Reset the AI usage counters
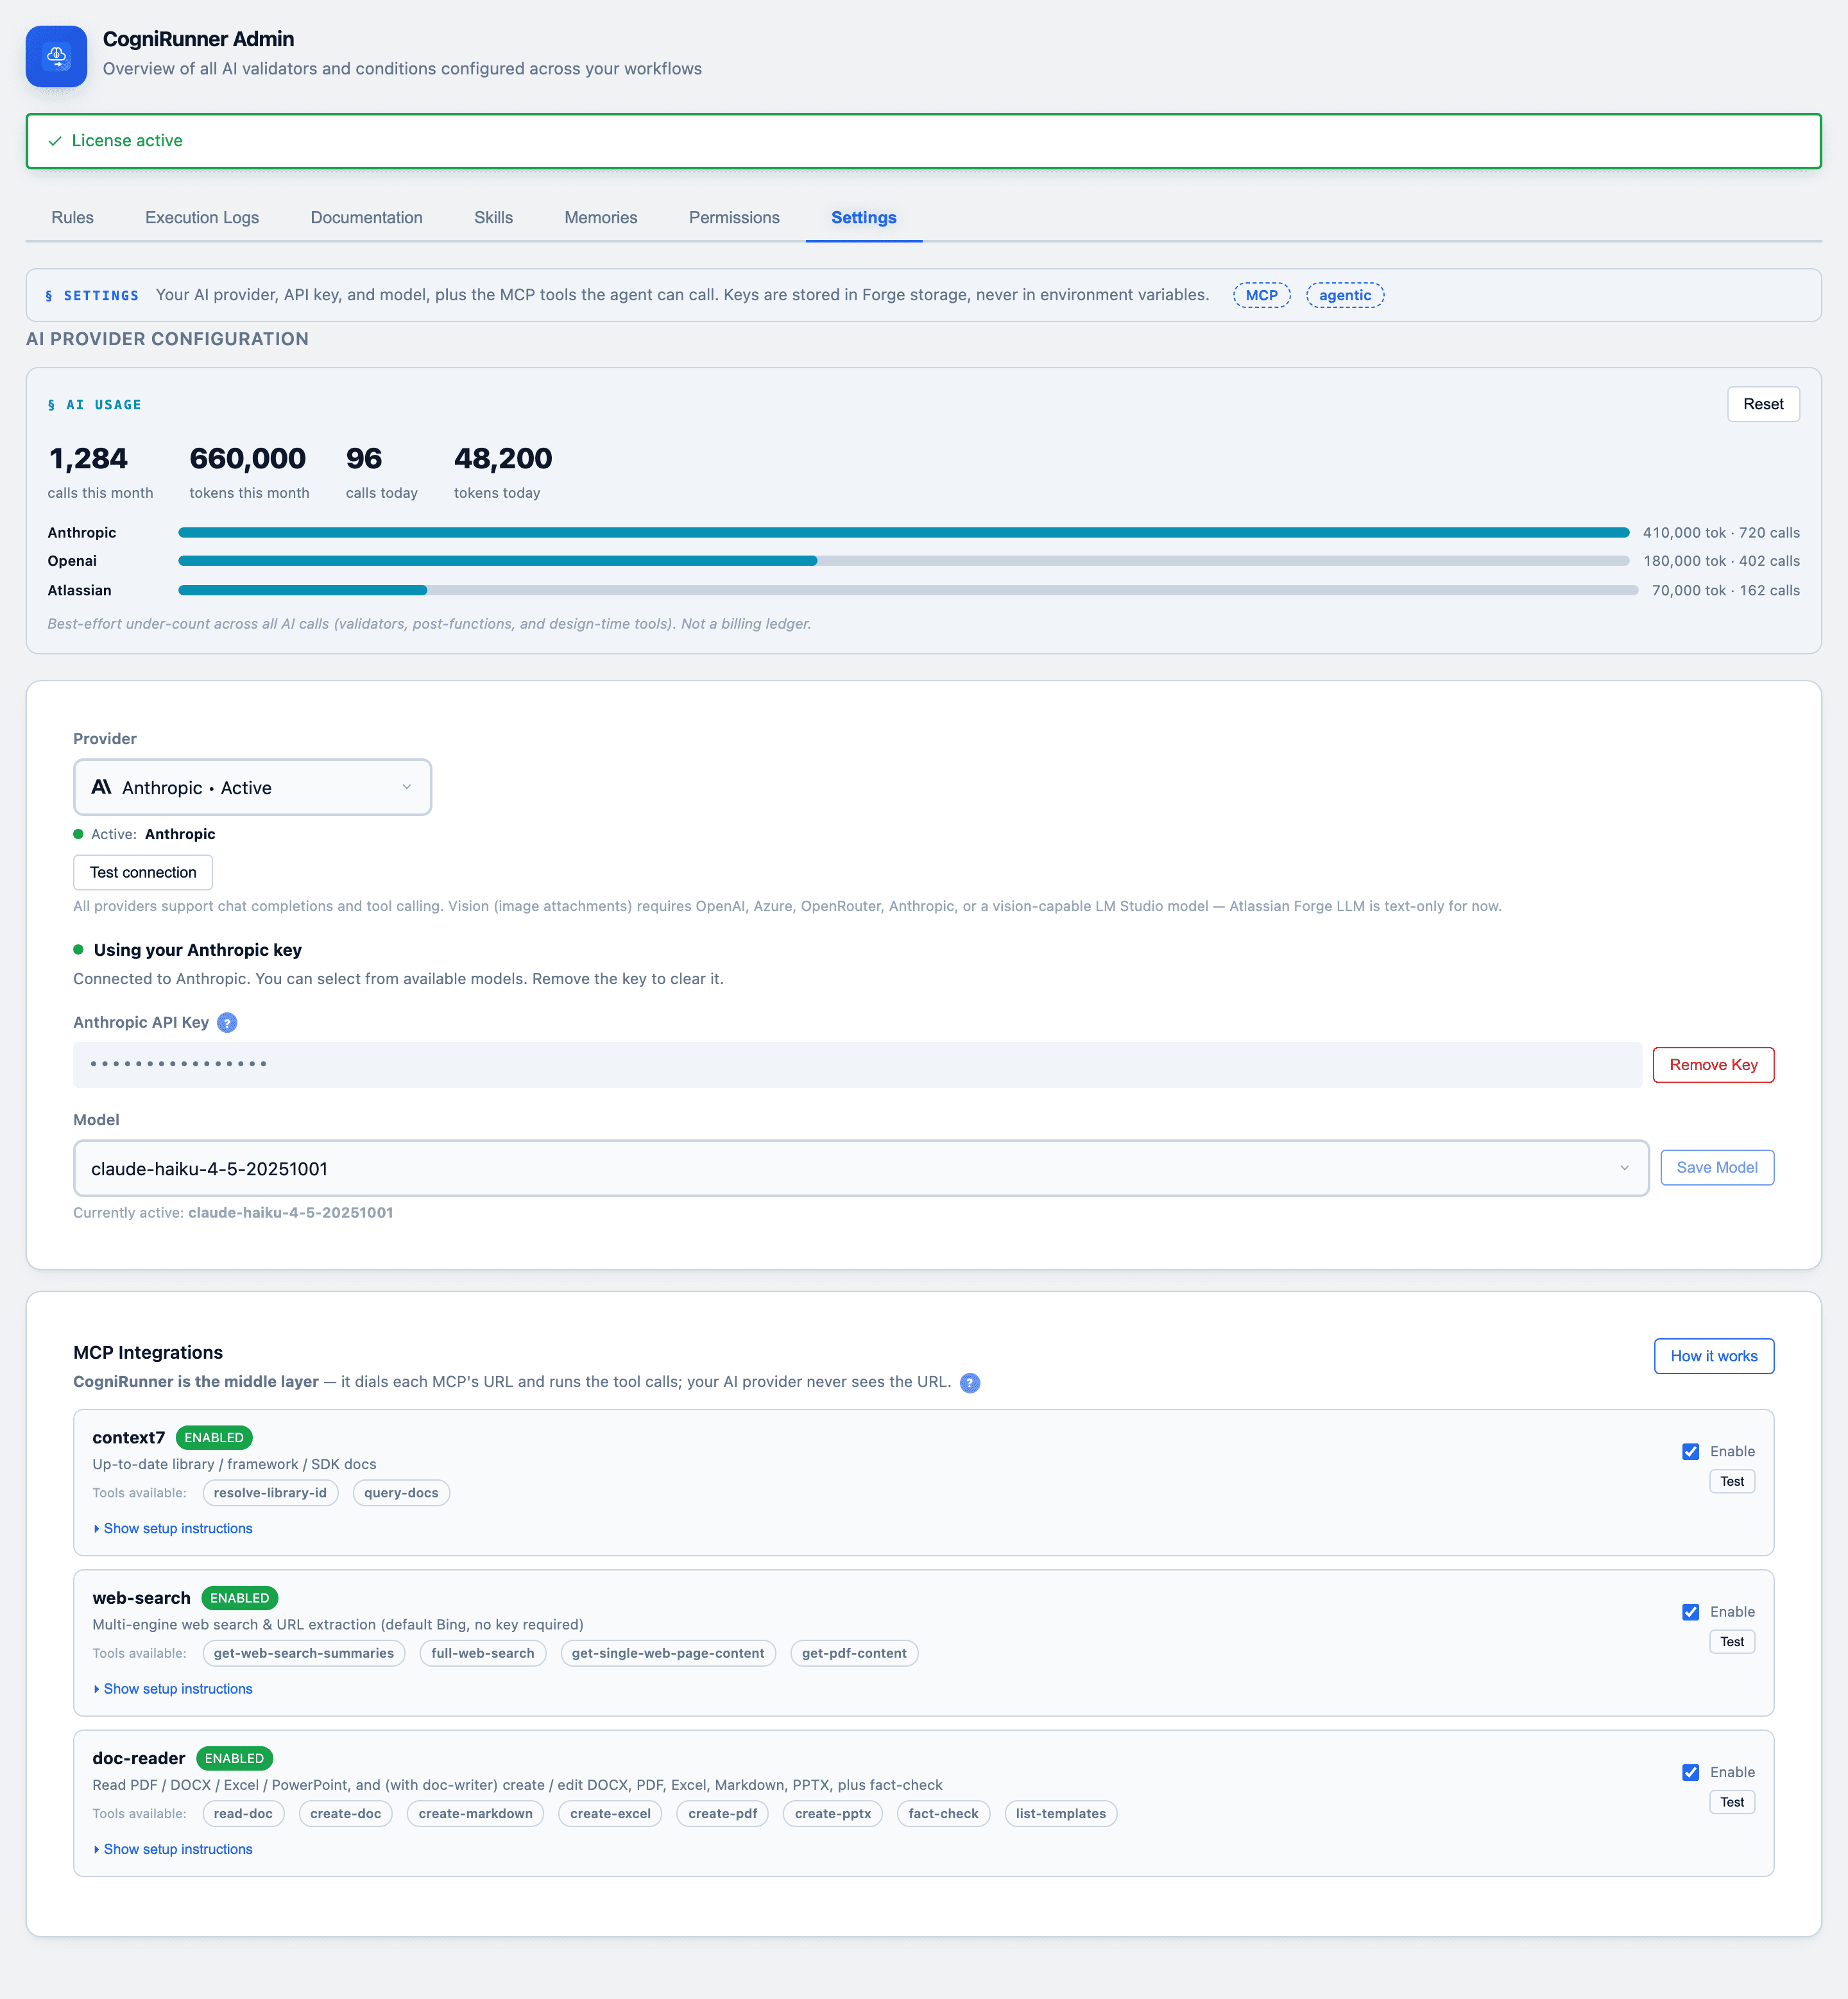 [x=1762, y=404]
